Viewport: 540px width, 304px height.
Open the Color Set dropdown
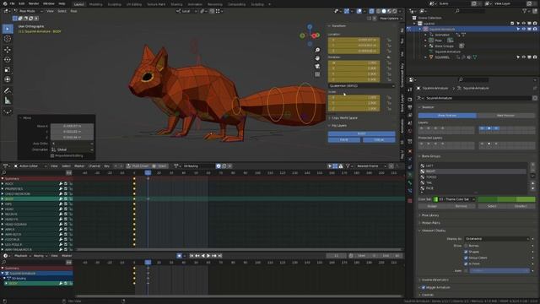coord(455,199)
